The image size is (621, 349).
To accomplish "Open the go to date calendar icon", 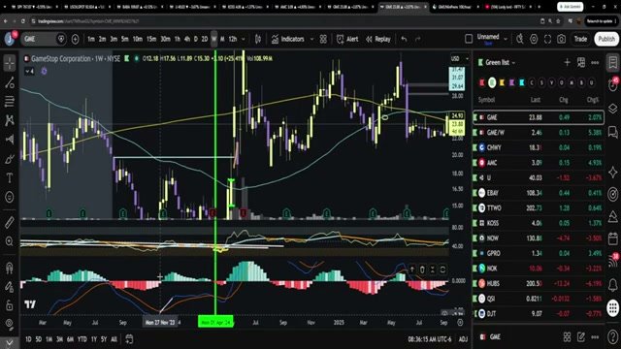I will tap(129, 339).
